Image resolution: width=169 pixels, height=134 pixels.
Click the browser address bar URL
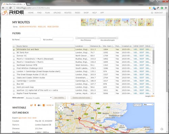coord(33,8)
